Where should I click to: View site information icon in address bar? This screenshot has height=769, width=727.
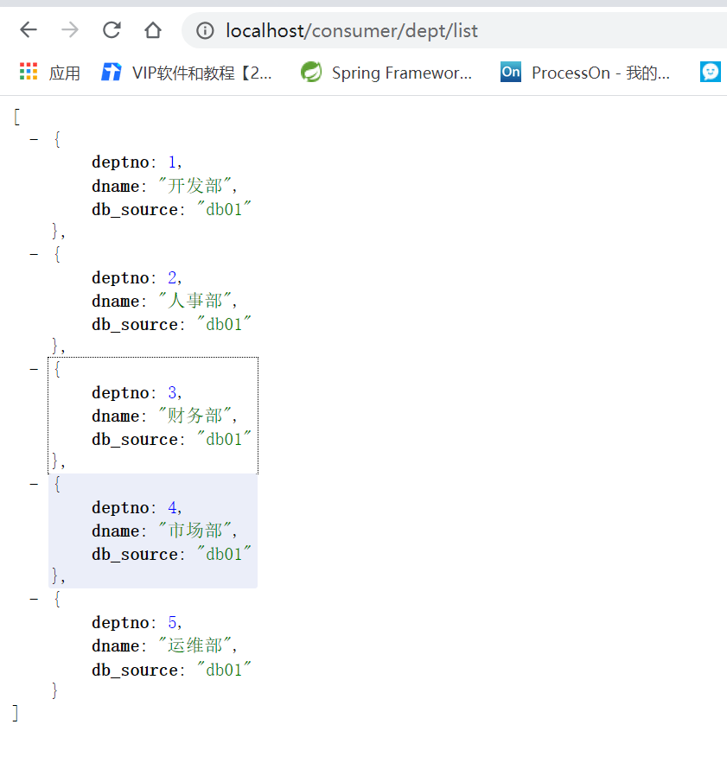(205, 31)
